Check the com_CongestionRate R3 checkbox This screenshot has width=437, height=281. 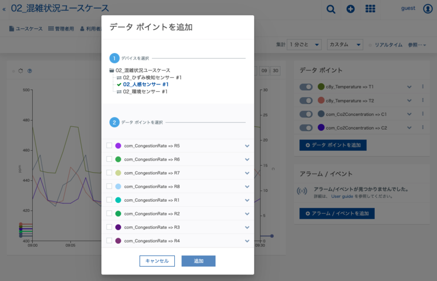[109, 227]
